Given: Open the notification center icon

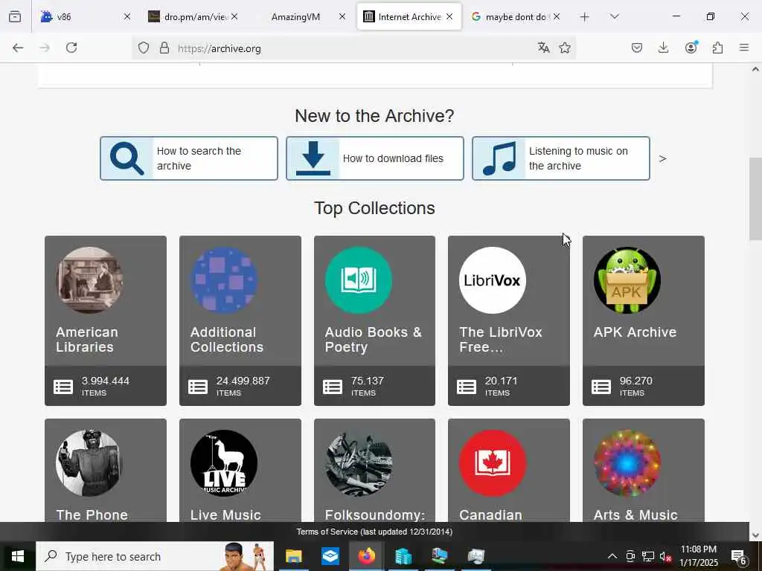Looking at the screenshot, I should pyautogui.click(x=738, y=556).
